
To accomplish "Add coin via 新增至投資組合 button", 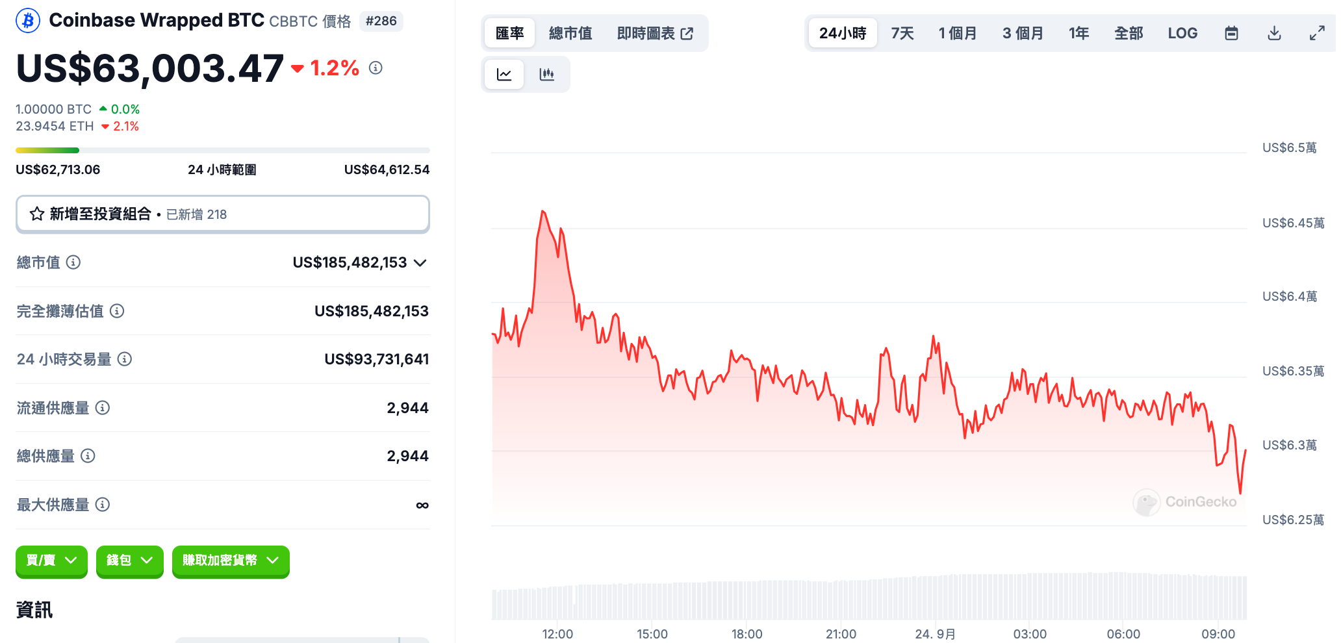I will click(x=223, y=214).
